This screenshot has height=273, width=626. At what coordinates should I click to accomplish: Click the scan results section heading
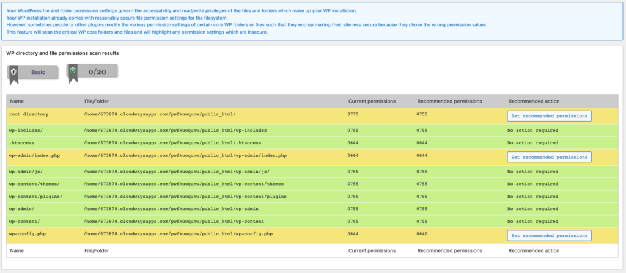tap(63, 53)
